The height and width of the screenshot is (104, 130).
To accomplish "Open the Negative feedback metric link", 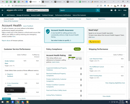I will [x=10, y=75].
